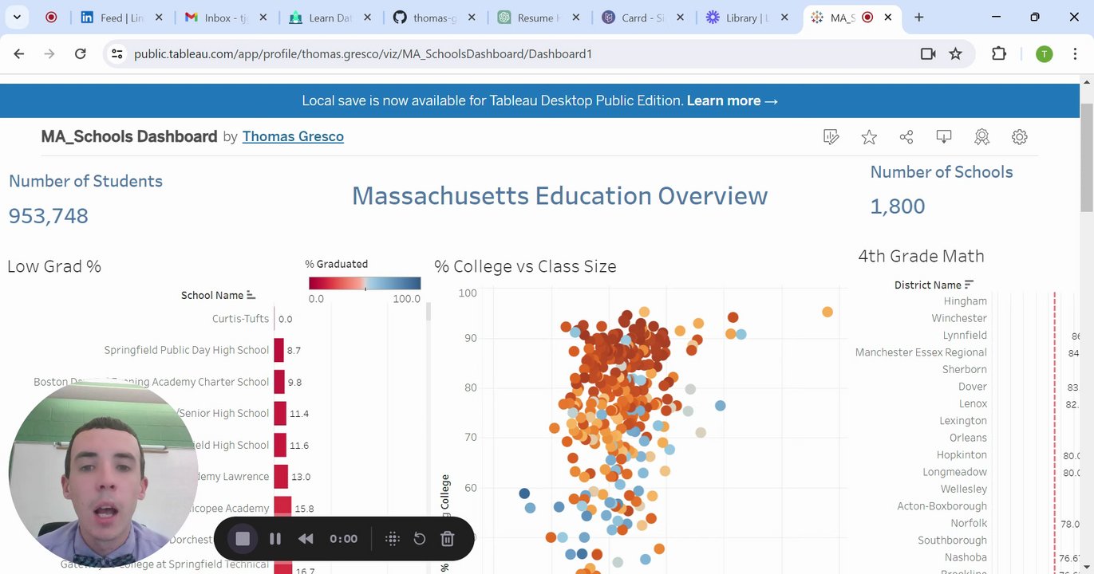The width and height of the screenshot is (1094, 574).
Task: Stop the screen recording
Action: [x=243, y=539]
